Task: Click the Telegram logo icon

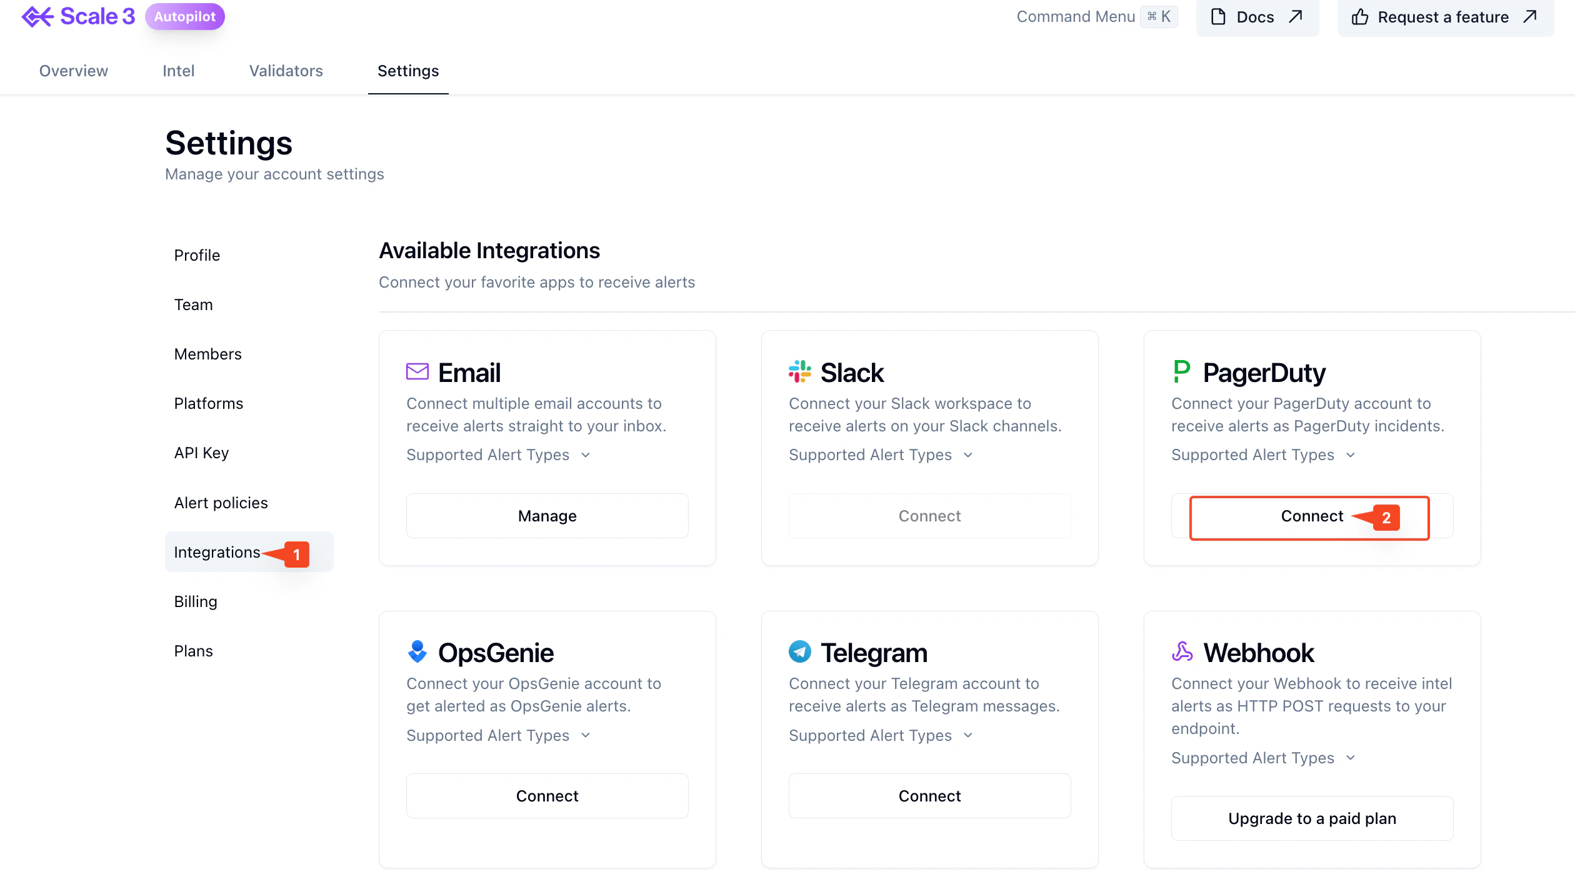Action: point(799,651)
